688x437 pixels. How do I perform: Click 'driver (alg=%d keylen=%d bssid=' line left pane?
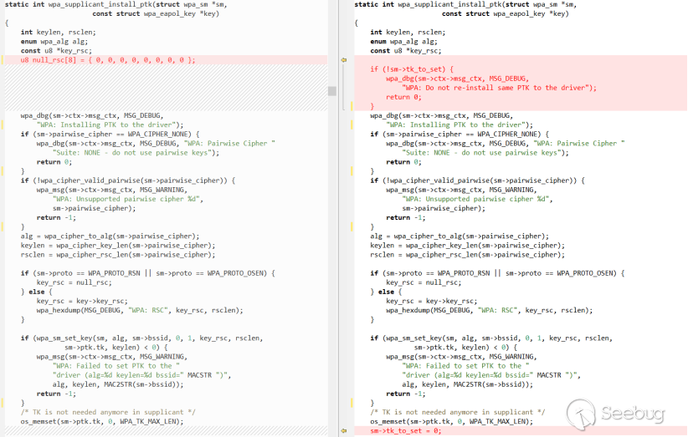point(141,375)
